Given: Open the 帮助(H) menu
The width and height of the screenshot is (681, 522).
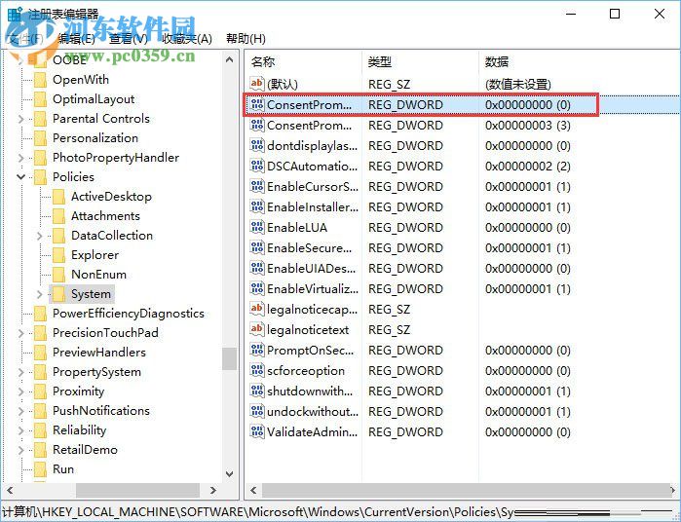Looking at the screenshot, I should click(x=246, y=39).
